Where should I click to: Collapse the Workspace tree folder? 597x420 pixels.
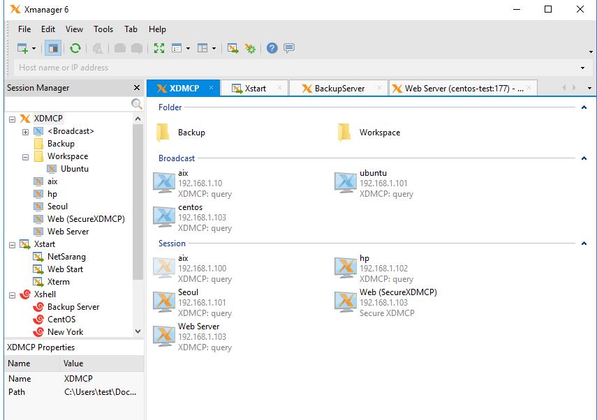(x=25, y=157)
